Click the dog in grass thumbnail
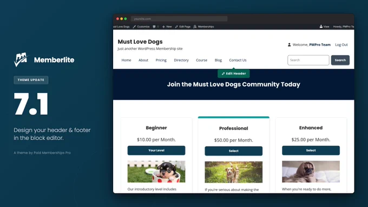Image resolution: width=368 pixels, height=207 pixels. click(x=234, y=172)
